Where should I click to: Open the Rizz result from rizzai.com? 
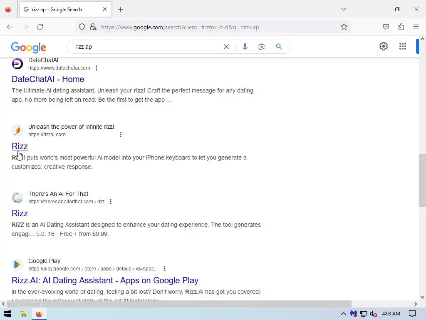[x=20, y=146]
